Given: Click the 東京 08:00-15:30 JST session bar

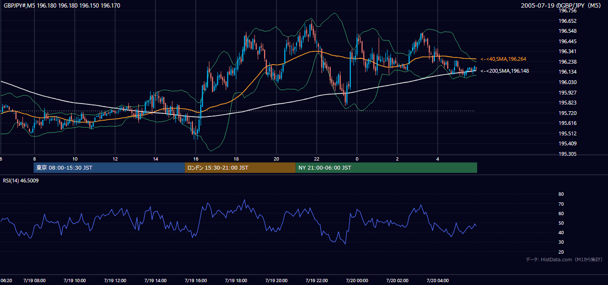Looking at the screenshot, I should tap(109, 168).
